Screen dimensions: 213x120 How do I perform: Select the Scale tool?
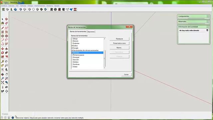[x=2, y=57]
